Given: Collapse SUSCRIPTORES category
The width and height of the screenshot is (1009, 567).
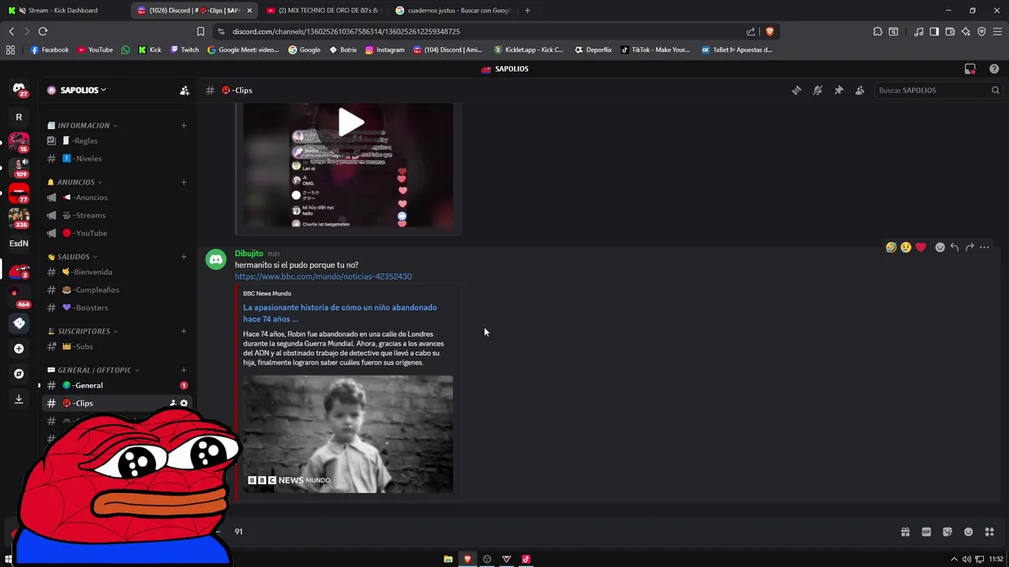Looking at the screenshot, I should point(83,332).
